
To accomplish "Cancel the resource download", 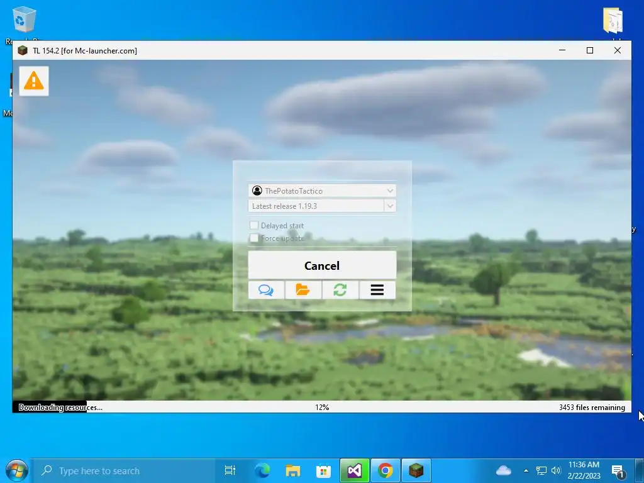I will click(322, 265).
